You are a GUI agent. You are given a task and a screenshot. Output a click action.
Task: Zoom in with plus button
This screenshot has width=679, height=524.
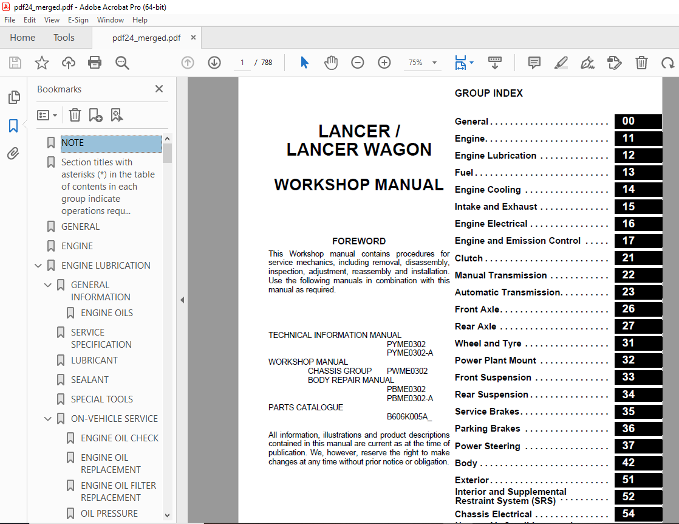click(384, 63)
